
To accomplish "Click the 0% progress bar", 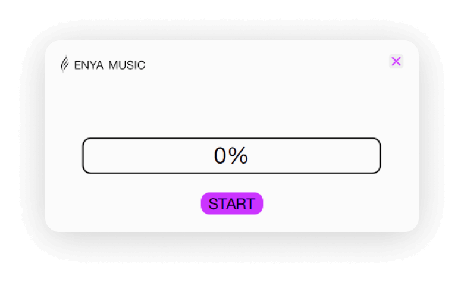I will 231,156.
